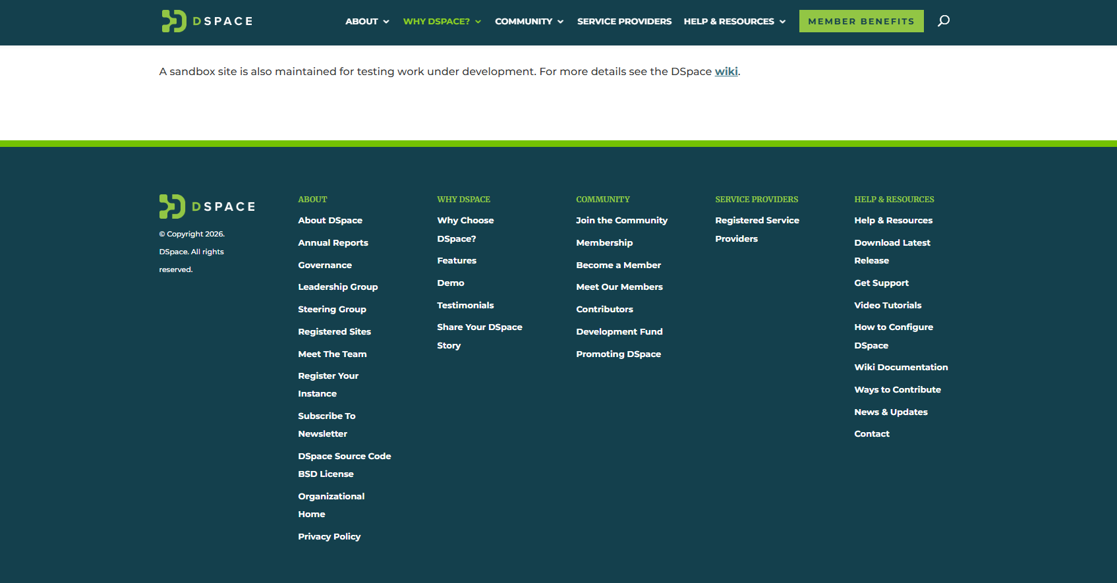
Task: Expand the WHY DSPACE? menu chevron
Action: (478, 22)
